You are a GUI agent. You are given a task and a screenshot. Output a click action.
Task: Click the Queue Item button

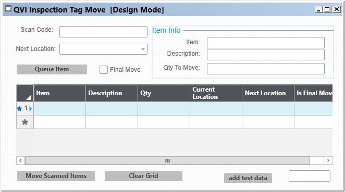[x=52, y=69]
